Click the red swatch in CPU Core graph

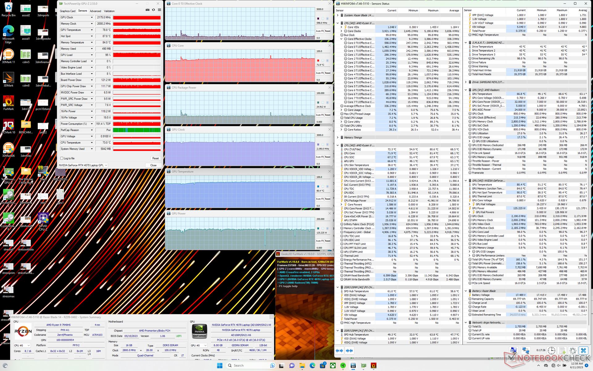coord(318,61)
